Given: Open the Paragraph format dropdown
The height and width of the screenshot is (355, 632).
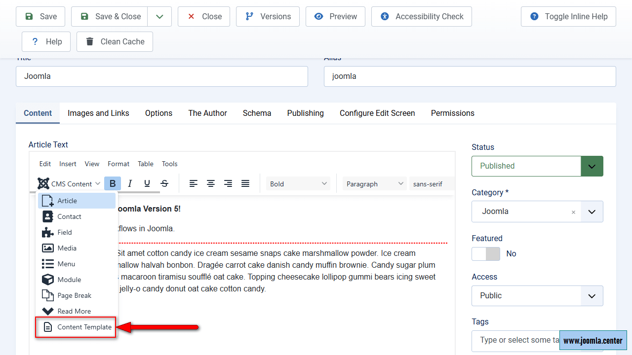Looking at the screenshot, I should coord(375,184).
